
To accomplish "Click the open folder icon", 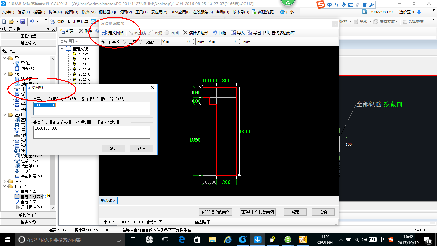I will coord(12,21).
